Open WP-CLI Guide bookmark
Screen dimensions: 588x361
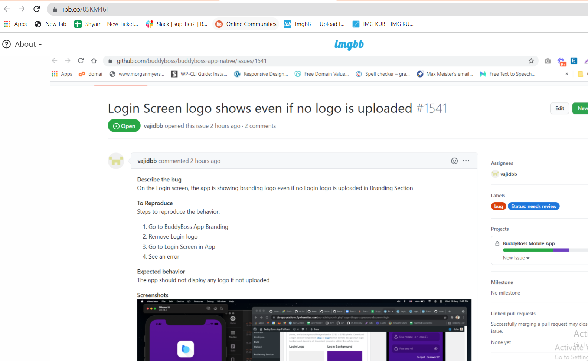pos(199,74)
